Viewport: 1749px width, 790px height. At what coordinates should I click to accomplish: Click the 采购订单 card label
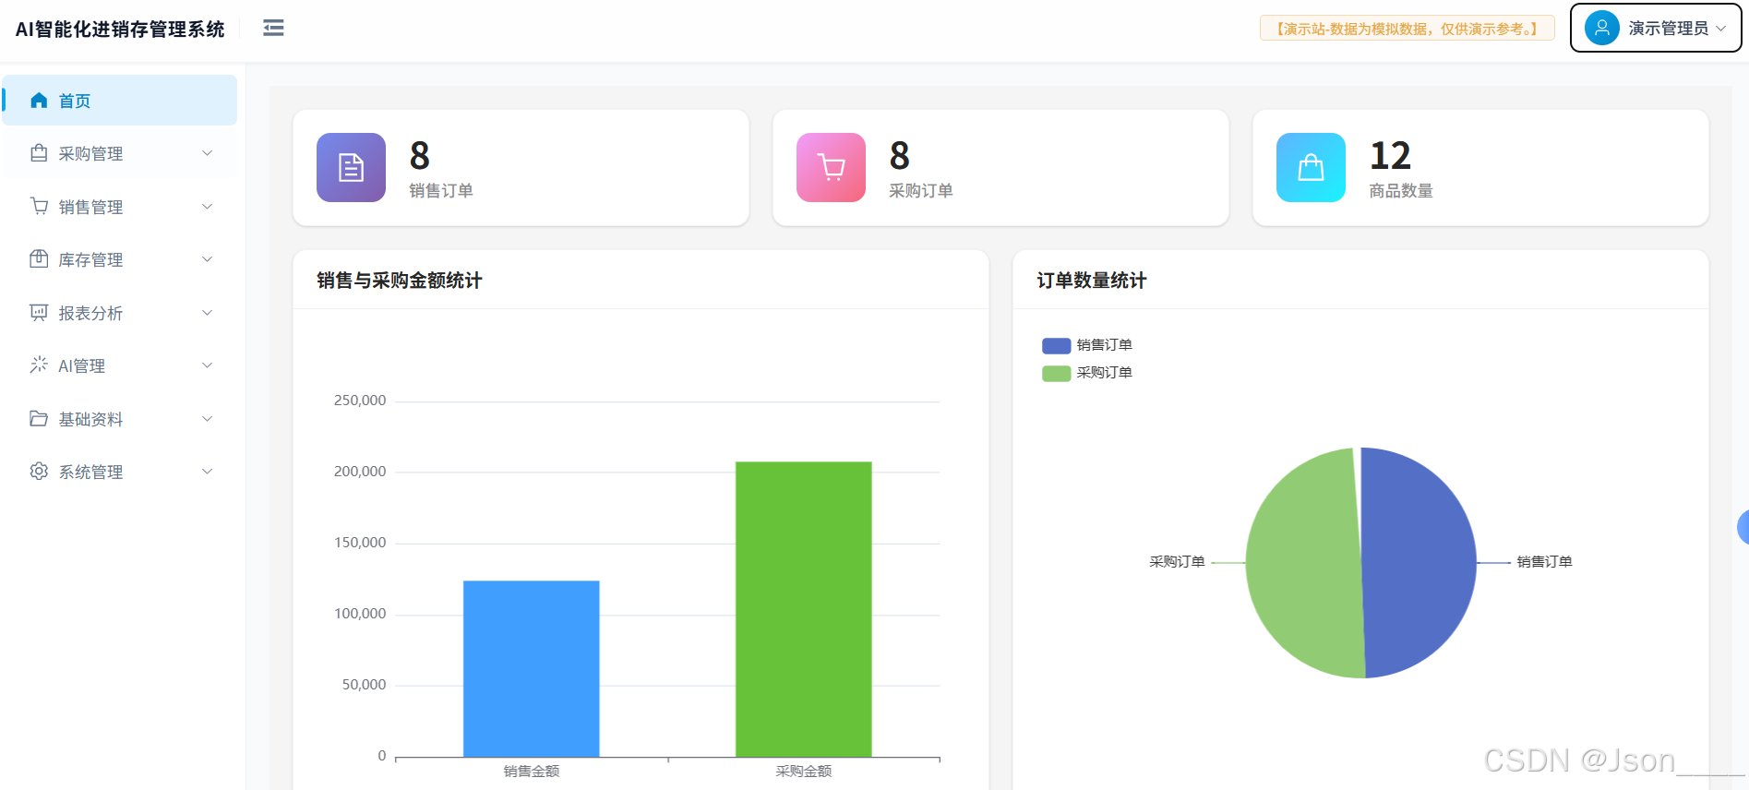pos(921,191)
